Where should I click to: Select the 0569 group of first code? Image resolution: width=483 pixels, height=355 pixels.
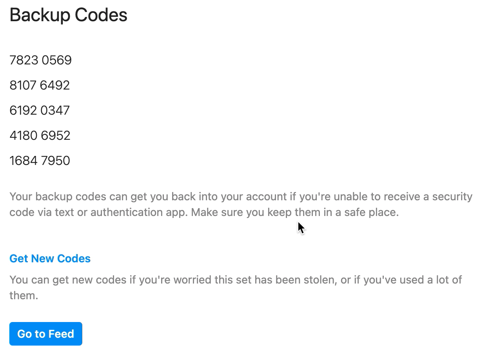pos(56,60)
